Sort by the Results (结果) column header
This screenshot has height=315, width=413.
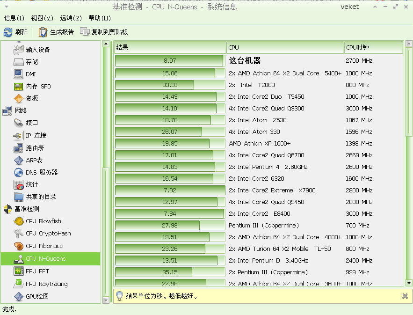(170, 47)
